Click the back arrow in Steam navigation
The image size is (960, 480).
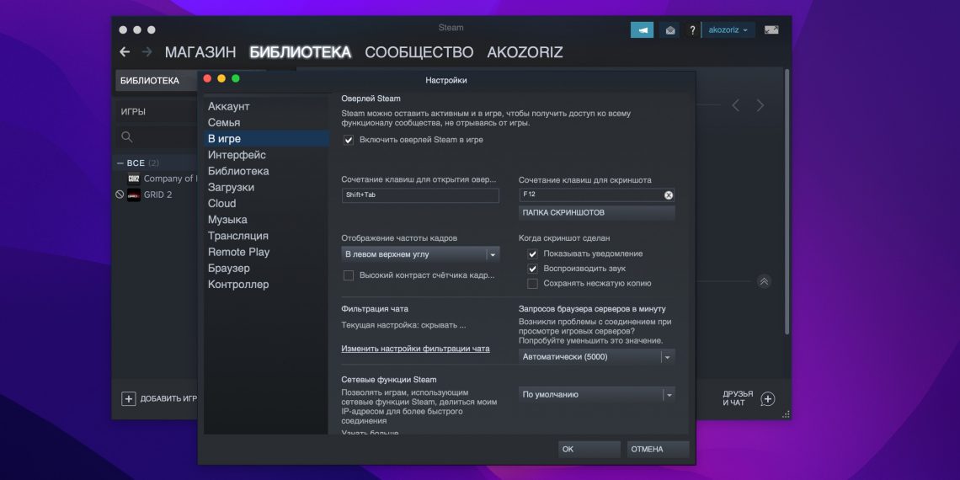pos(125,52)
